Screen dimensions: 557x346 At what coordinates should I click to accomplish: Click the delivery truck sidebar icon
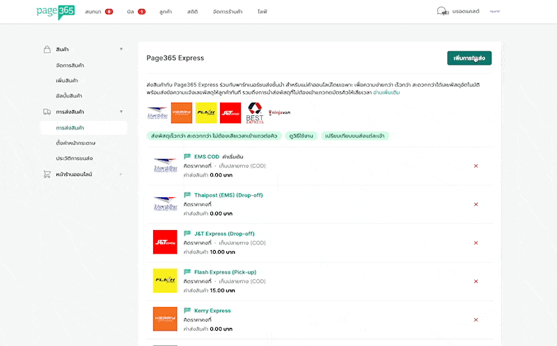pos(47,112)
